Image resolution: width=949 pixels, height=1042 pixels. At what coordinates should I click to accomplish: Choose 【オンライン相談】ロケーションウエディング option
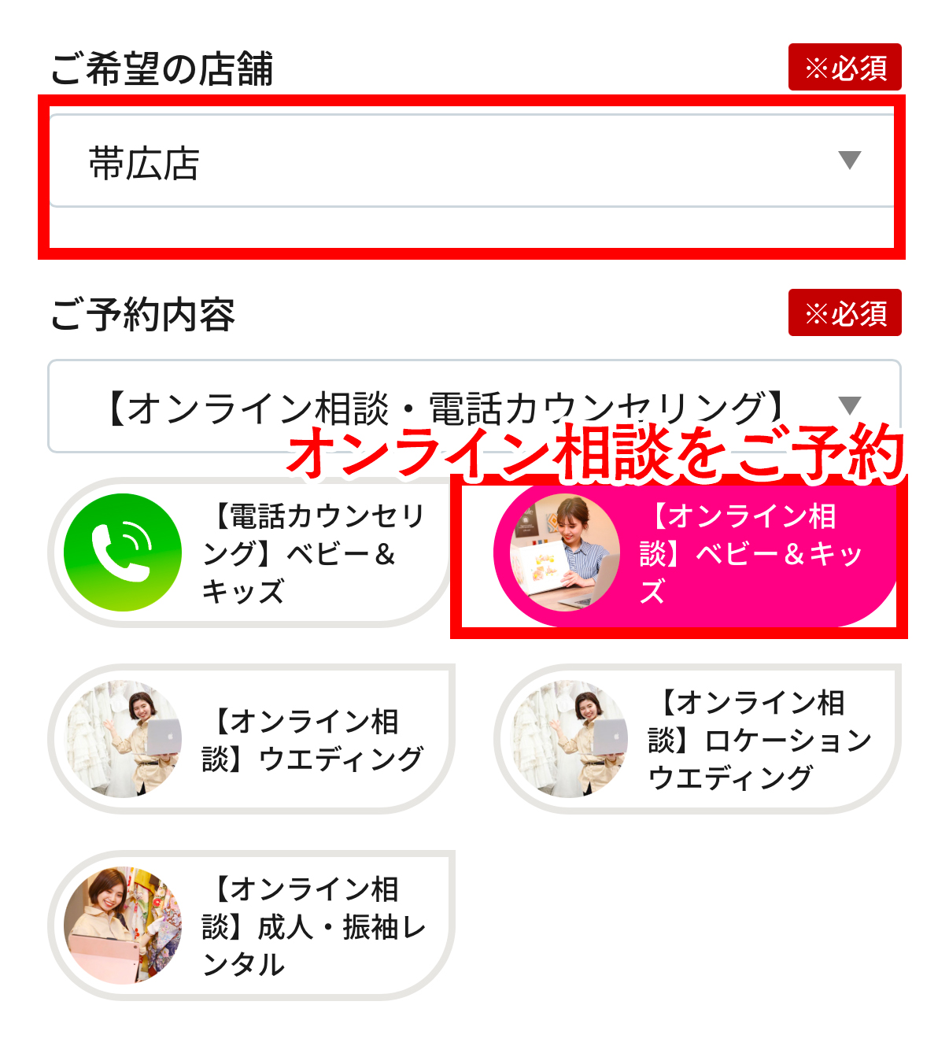[x=697, y=739]
